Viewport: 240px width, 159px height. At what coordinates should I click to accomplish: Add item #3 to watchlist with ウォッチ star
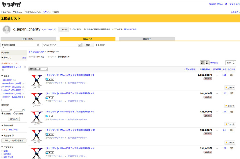[230, 124]
